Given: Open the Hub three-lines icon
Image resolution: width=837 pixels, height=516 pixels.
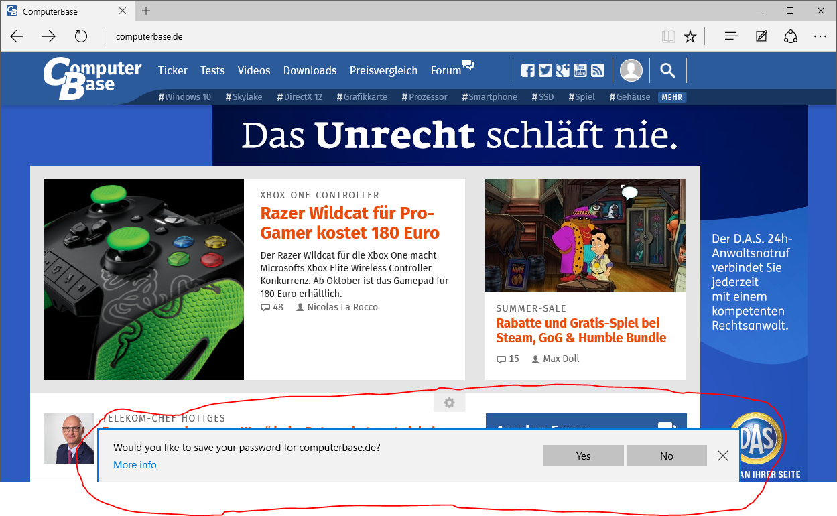Looking at the screenshot, I should [x=732, y=36].
